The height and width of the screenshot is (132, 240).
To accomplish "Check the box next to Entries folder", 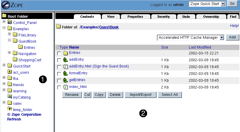I will click(x=59, y=53).
